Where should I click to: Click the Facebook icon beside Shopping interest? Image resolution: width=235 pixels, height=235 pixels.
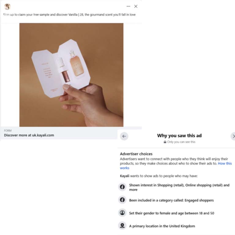coord(122,187)
